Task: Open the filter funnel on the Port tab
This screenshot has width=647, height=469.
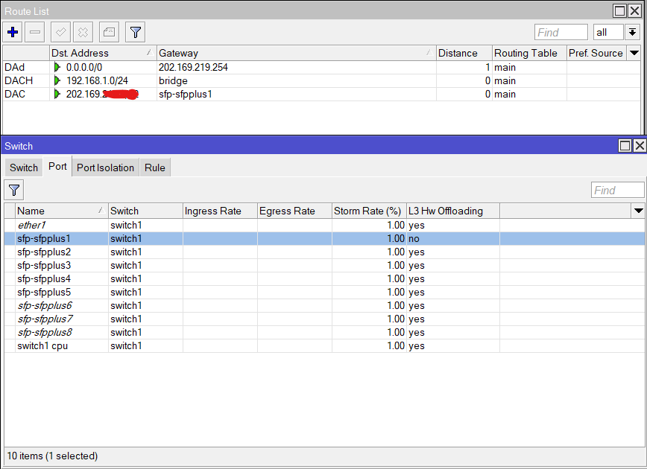Action: 13,190
